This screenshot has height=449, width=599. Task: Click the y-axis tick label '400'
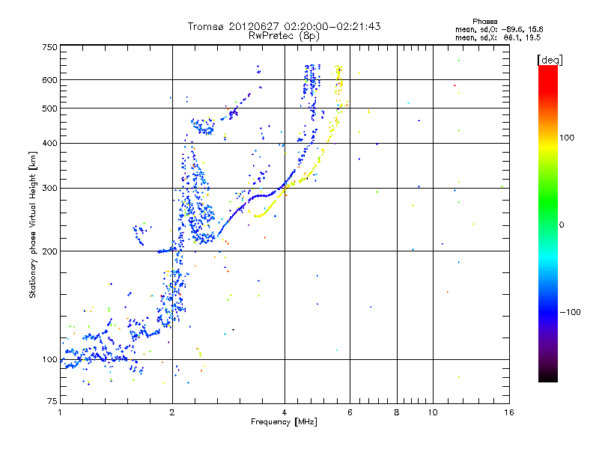50,144
